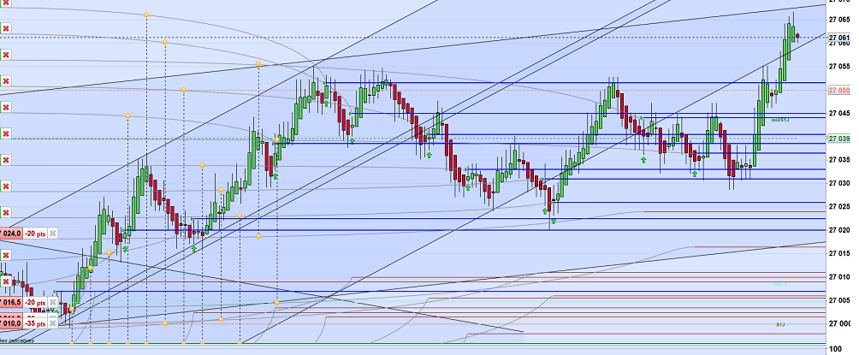Delete the 27 010,0 -35 pts order with its X
The height and width of the screenshot is (355, 859).
(52, 323)
